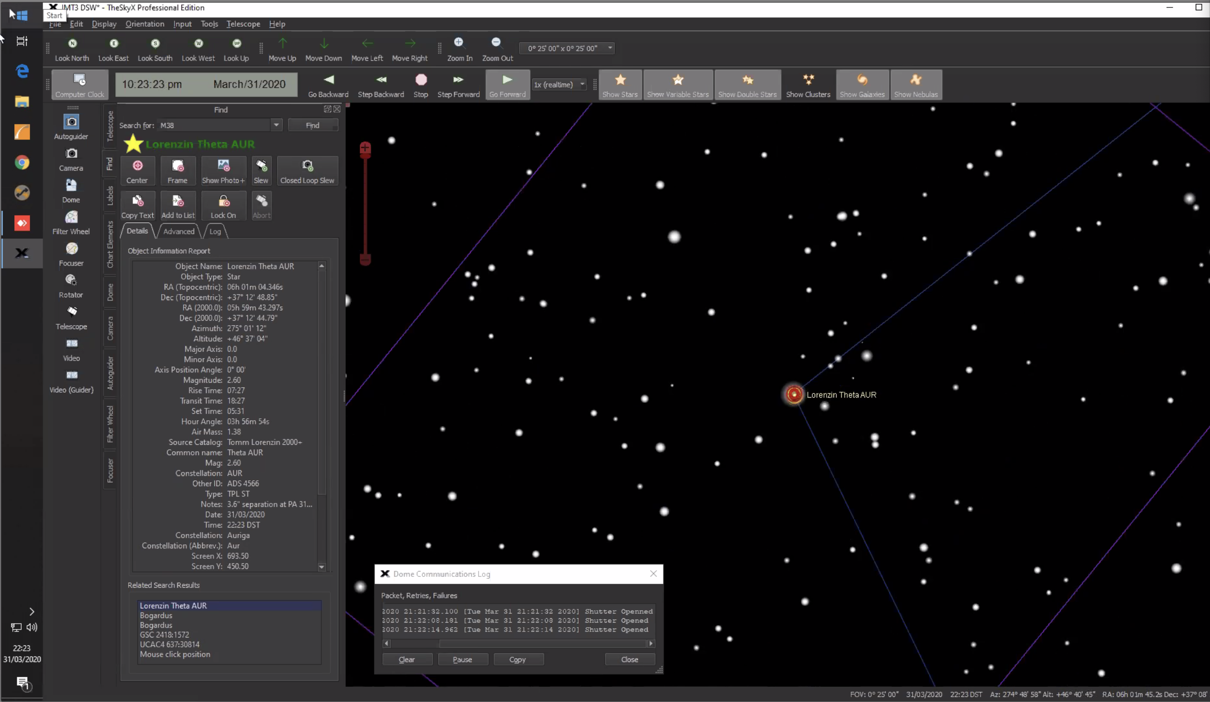Open the field of view size dropdown
Screen dimensions: 1210x702
point(610,48)
